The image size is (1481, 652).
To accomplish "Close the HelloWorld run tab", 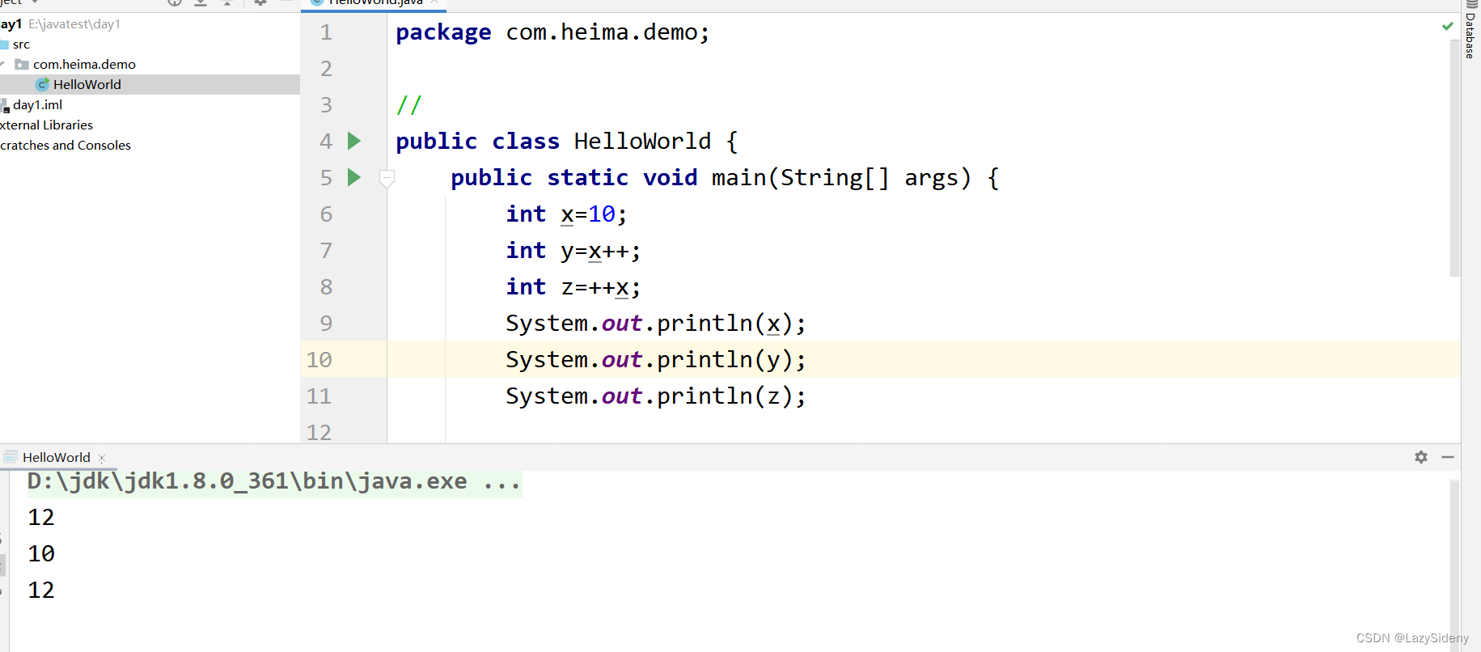I will (102, 458).
